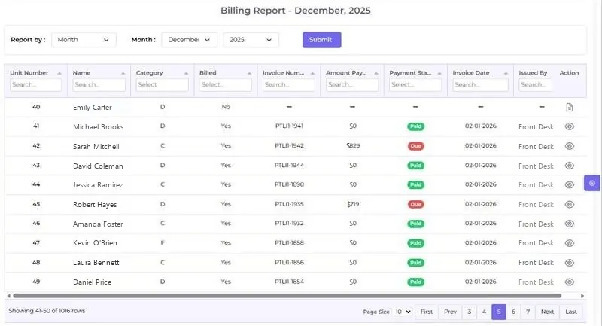Click amount $719
Image resolution: width=602 pixels, height=326 pixels.
(x=353, y=204)
